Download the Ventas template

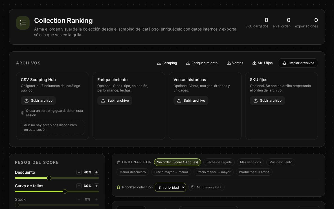235,63
